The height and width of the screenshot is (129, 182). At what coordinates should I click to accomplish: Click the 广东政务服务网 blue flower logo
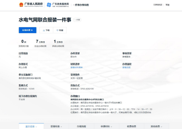point(49,5)
